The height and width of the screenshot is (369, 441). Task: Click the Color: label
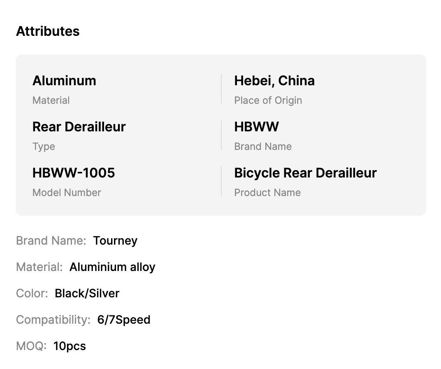[x=32, y=293]
